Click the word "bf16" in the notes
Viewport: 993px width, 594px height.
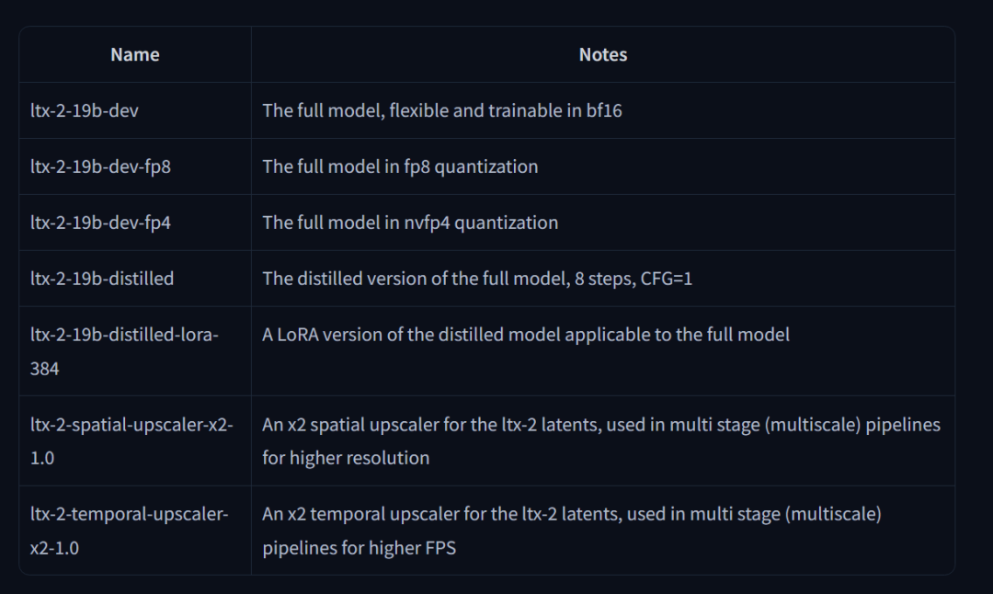pyautogui.click(x=604, y=111)
